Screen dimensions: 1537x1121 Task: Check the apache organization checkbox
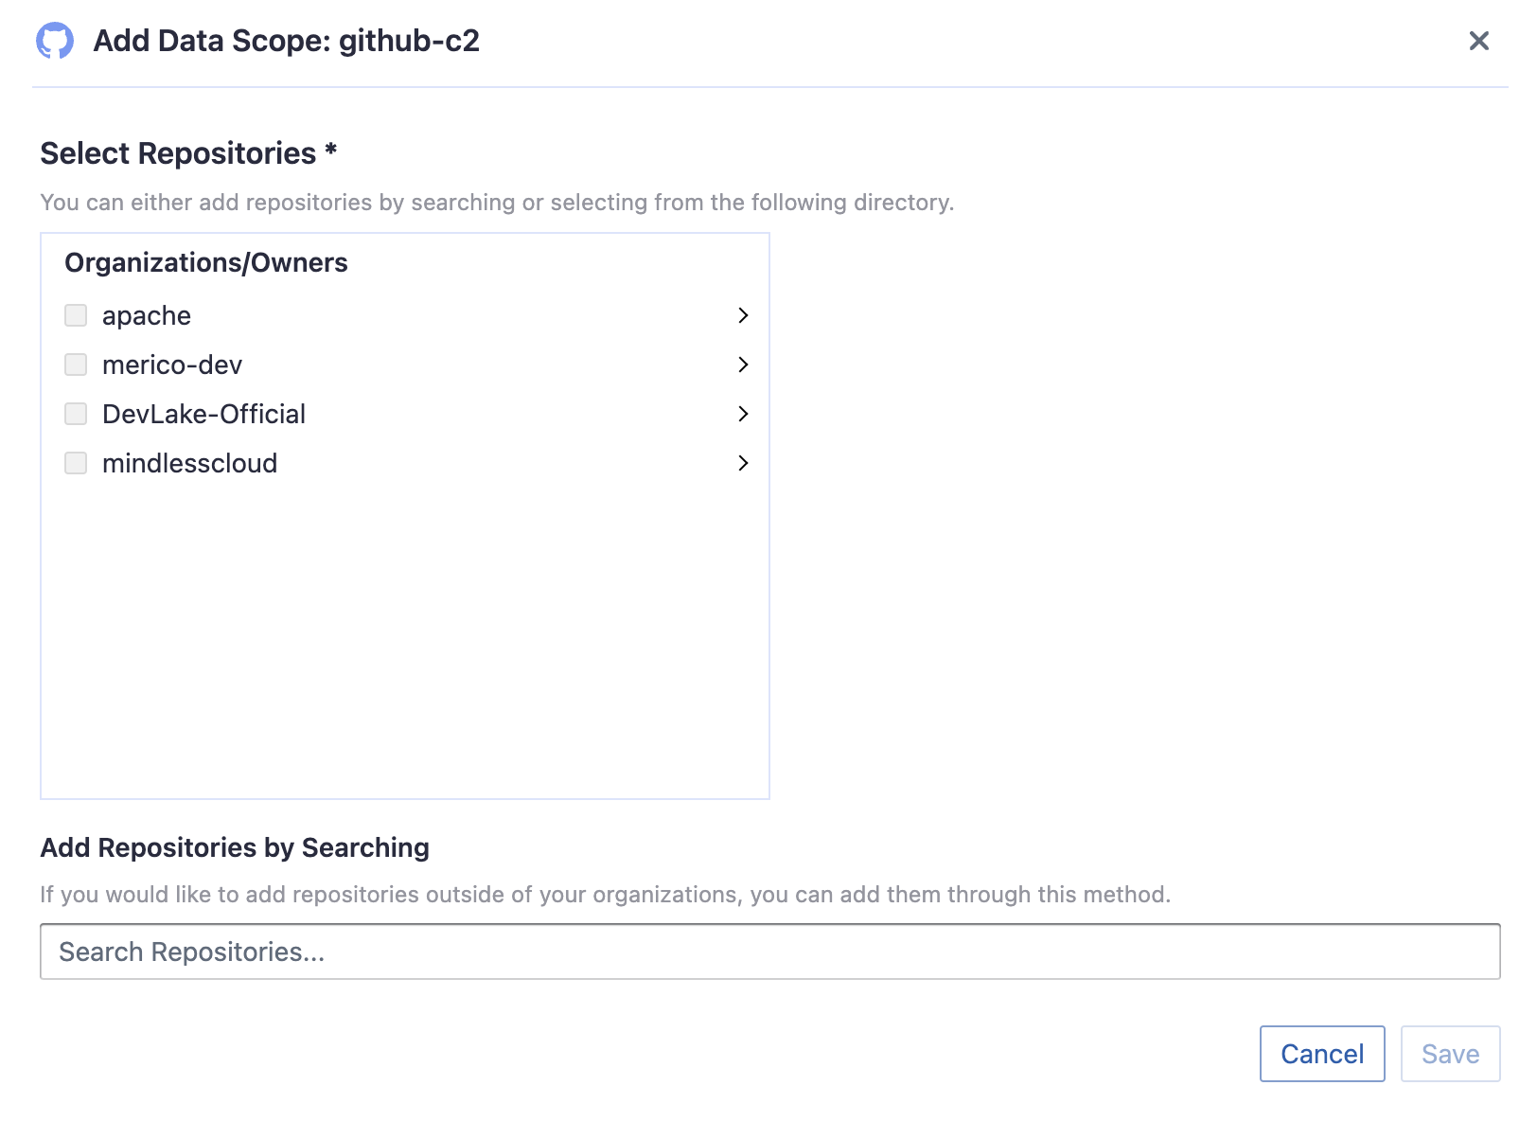[x=76, y=315]
